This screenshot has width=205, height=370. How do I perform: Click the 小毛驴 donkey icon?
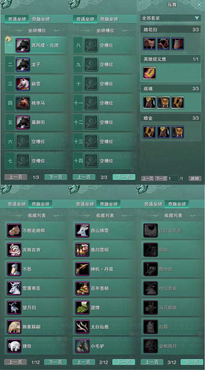[82, 346]
